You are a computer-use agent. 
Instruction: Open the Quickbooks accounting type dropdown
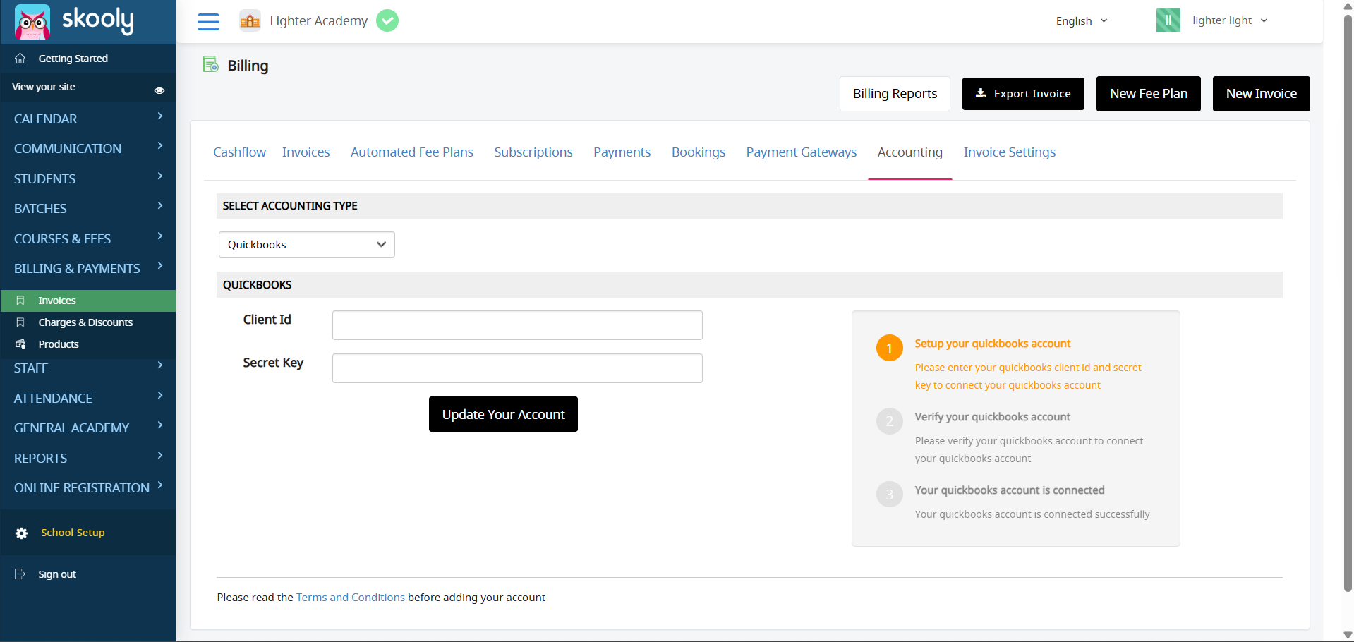tap(307, 245)
